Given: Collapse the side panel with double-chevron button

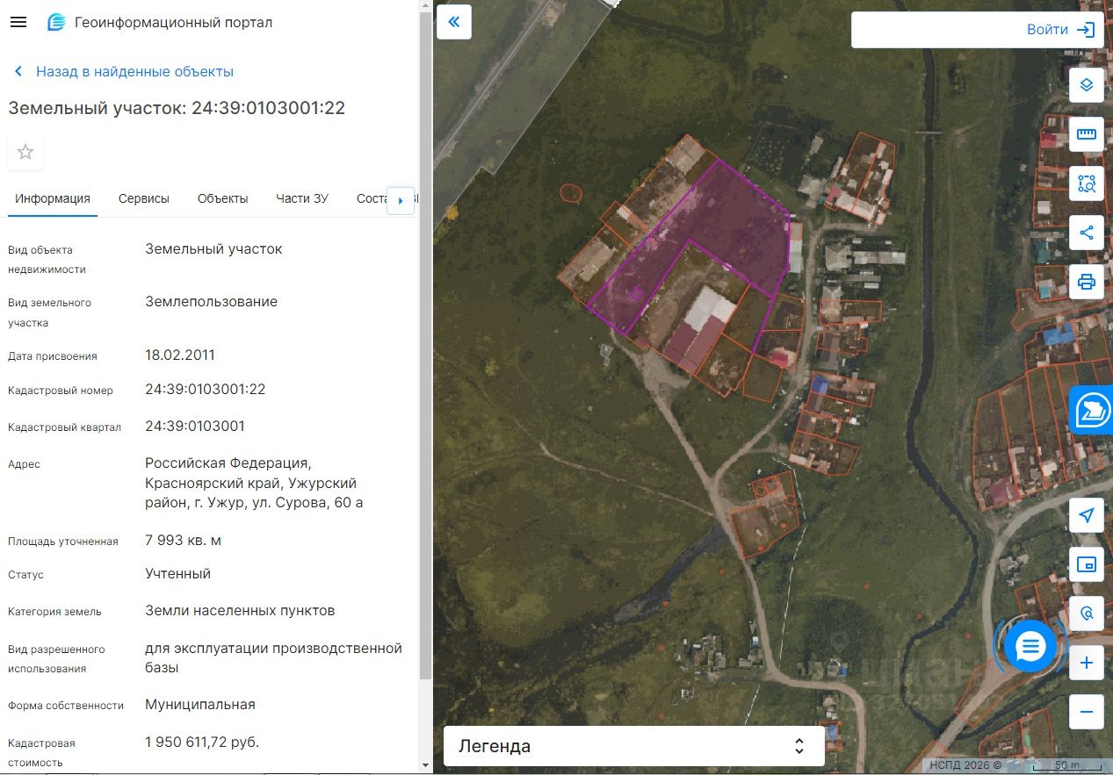Looking at the screenshot, I should click(x=454, y=22).
